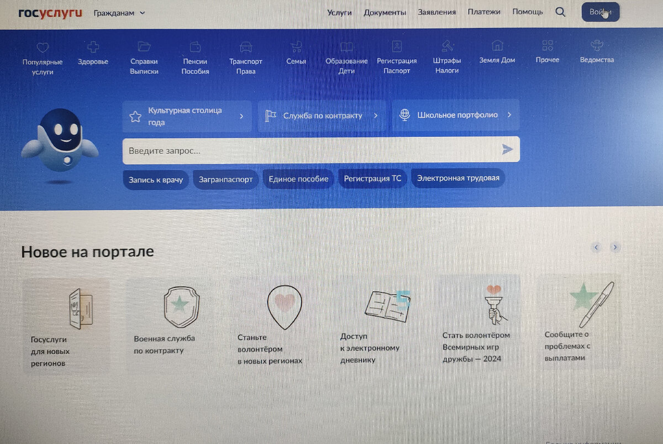Image resolution: width=663 pixels, height=444 pixels.
Task: Open Стать волонтёром Всемирных игр дружбы card
Action: [478, 322]
